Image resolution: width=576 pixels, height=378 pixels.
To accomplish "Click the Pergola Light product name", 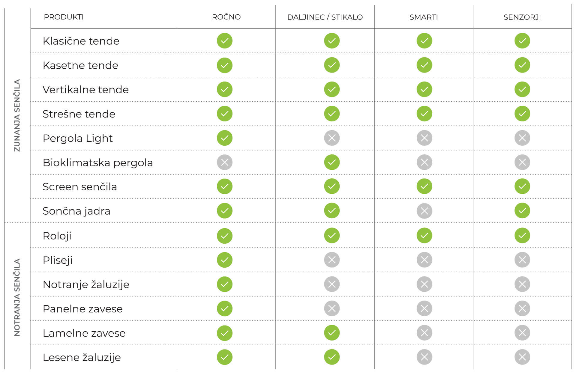I will [x=77, y=138].
